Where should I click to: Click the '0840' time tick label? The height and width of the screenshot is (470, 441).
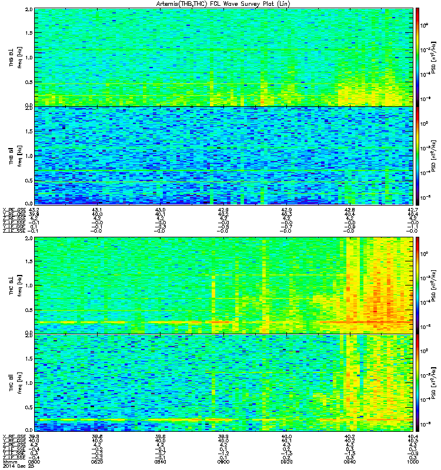click(160, 462)
